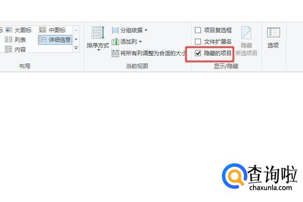Click the chaxunla.com watermark logo
This screenshot has height=202, width=303.
click(259, 177)
